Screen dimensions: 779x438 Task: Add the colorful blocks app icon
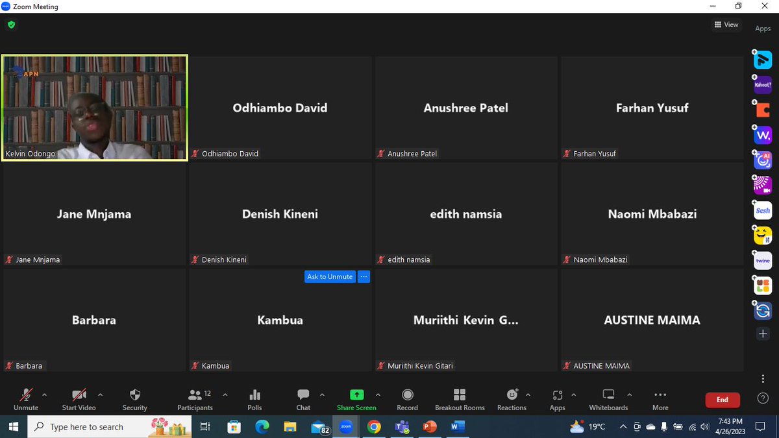[x=763, y=286]
